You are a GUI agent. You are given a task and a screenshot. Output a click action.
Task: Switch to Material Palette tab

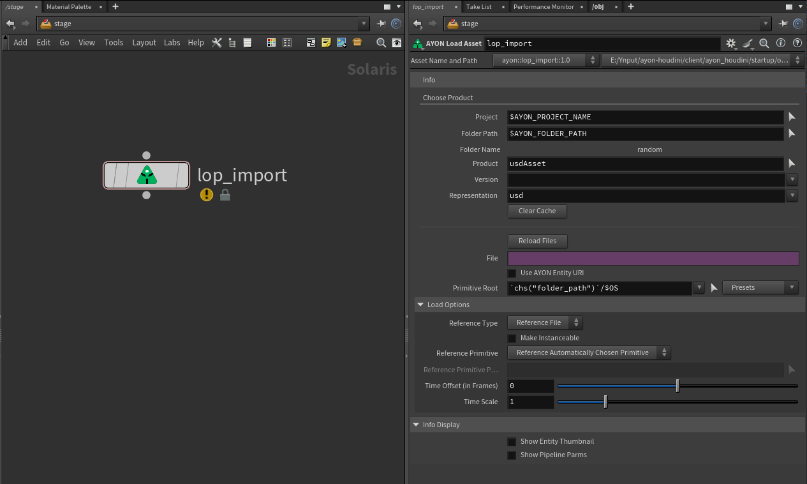pyautogui.click(x=69, y=6)
